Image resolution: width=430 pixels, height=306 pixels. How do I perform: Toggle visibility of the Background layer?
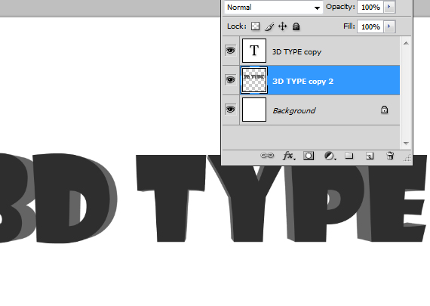[230, 110]
